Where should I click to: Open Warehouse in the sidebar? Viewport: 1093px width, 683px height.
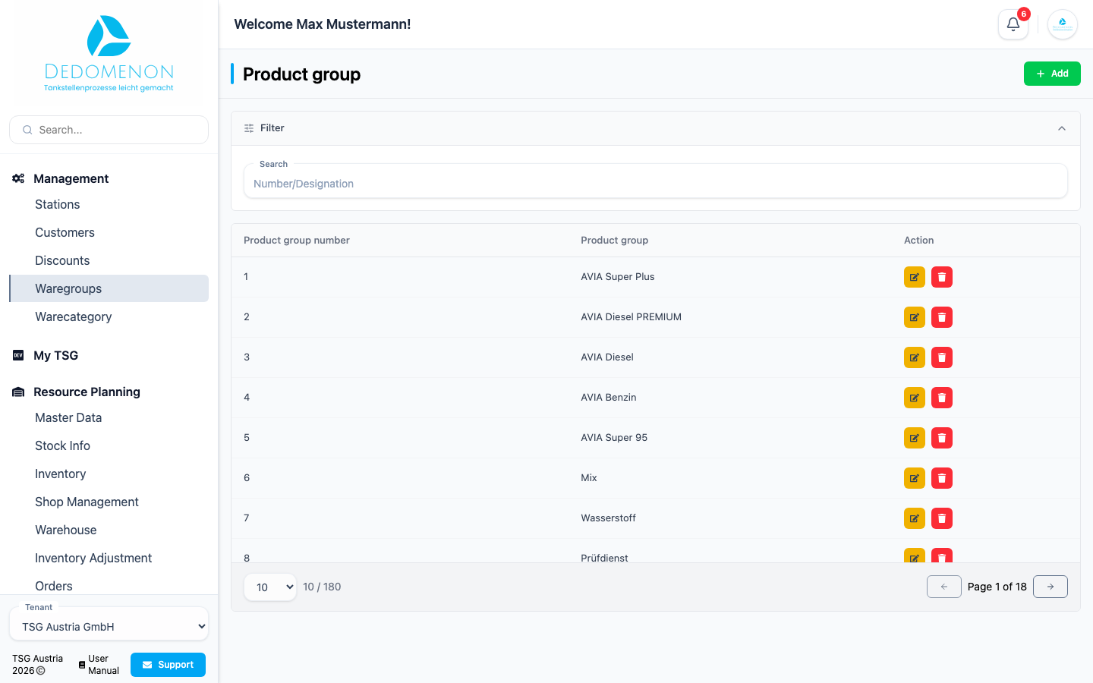point(109,530)
